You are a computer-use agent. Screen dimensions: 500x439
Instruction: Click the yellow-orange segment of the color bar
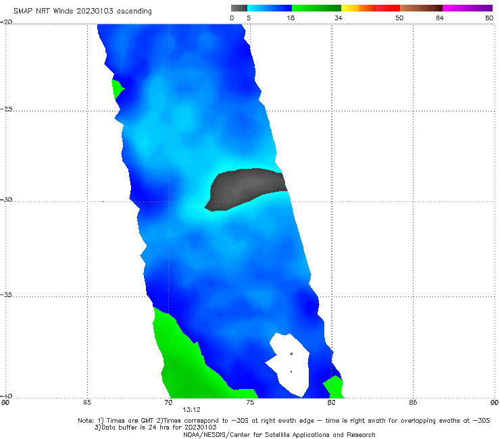coord(358,8)
